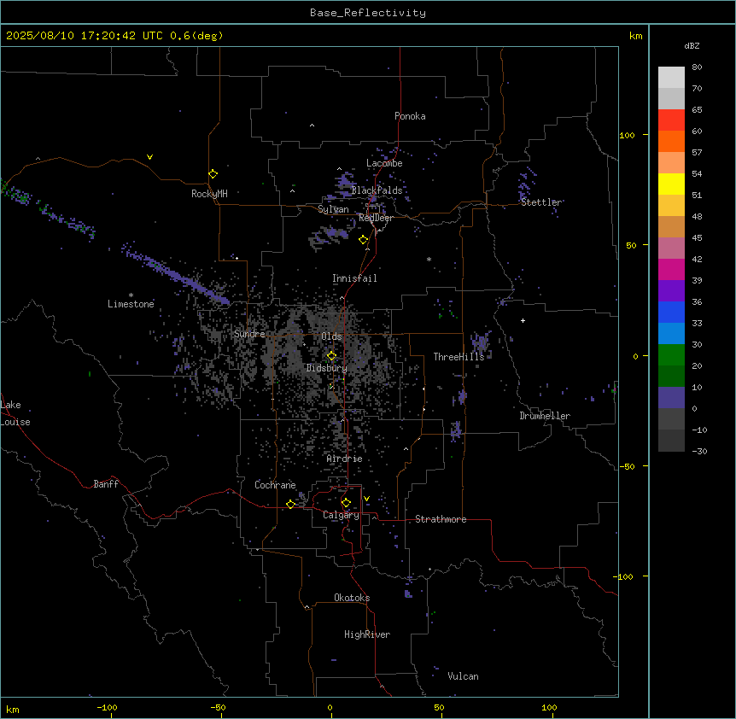Choose the blue 33-36 dBZ legend swatch
The height and width of the screenshot is (719, 736).
coord(671,312)
